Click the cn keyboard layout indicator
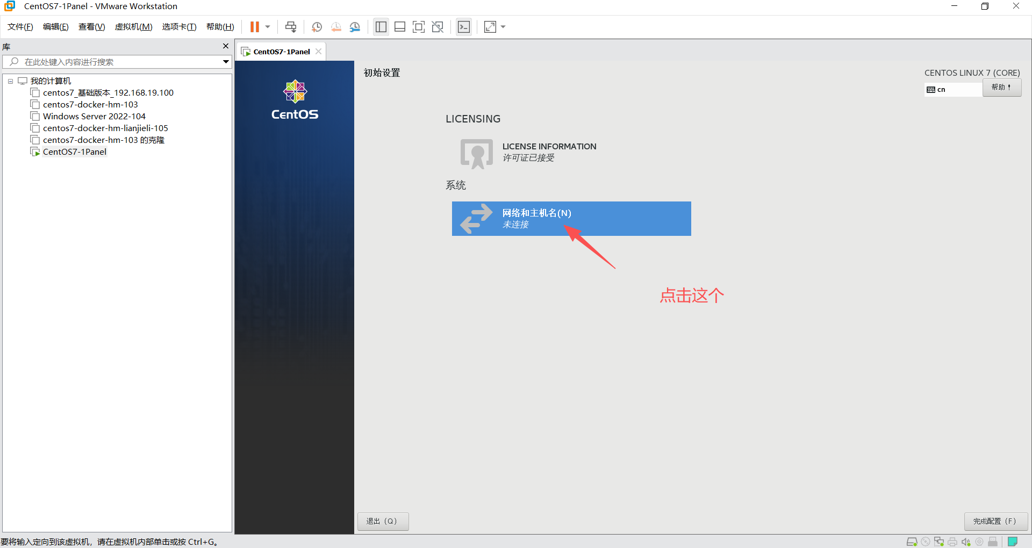Image resolution: width=1032 pixels, height=548 pixels. (x=953, y=90)
